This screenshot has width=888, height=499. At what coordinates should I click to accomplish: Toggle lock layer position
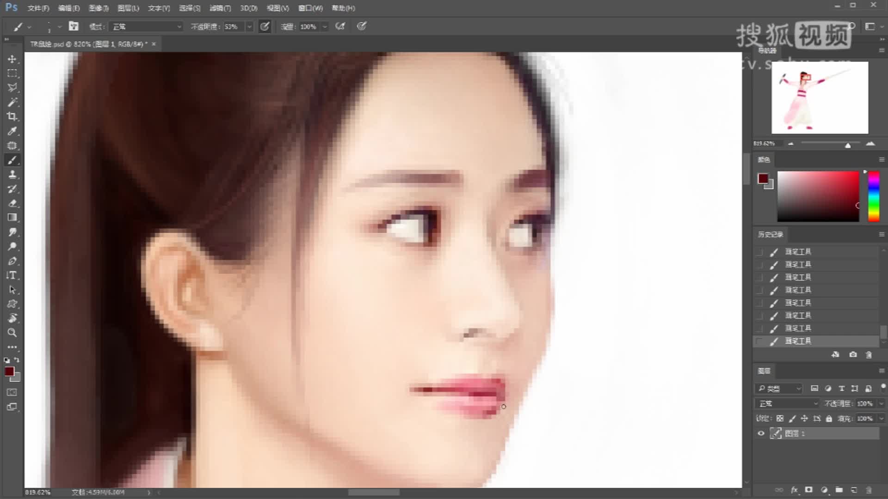(804, 419)
